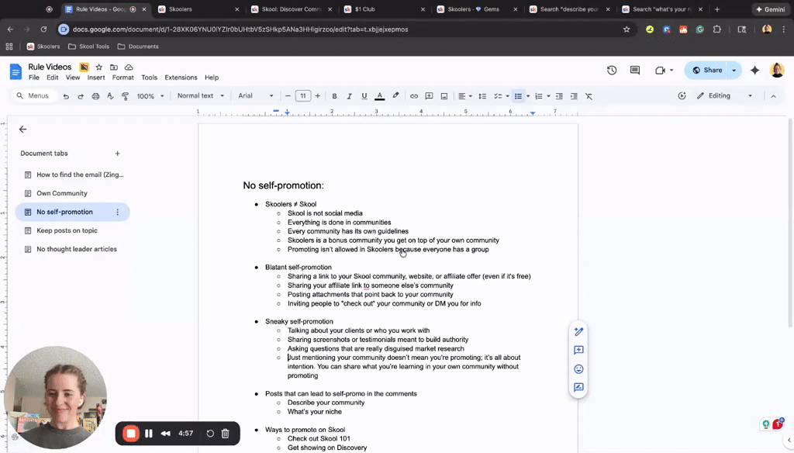Increase font size with plus button

coord(317,95)
